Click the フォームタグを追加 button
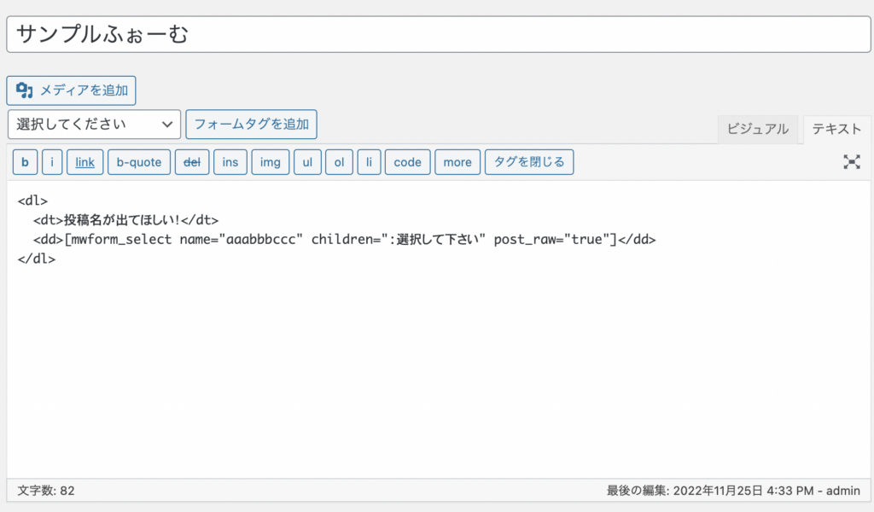Image resolution: width=874 pixels, height=512 pixels. click(251, 125)
